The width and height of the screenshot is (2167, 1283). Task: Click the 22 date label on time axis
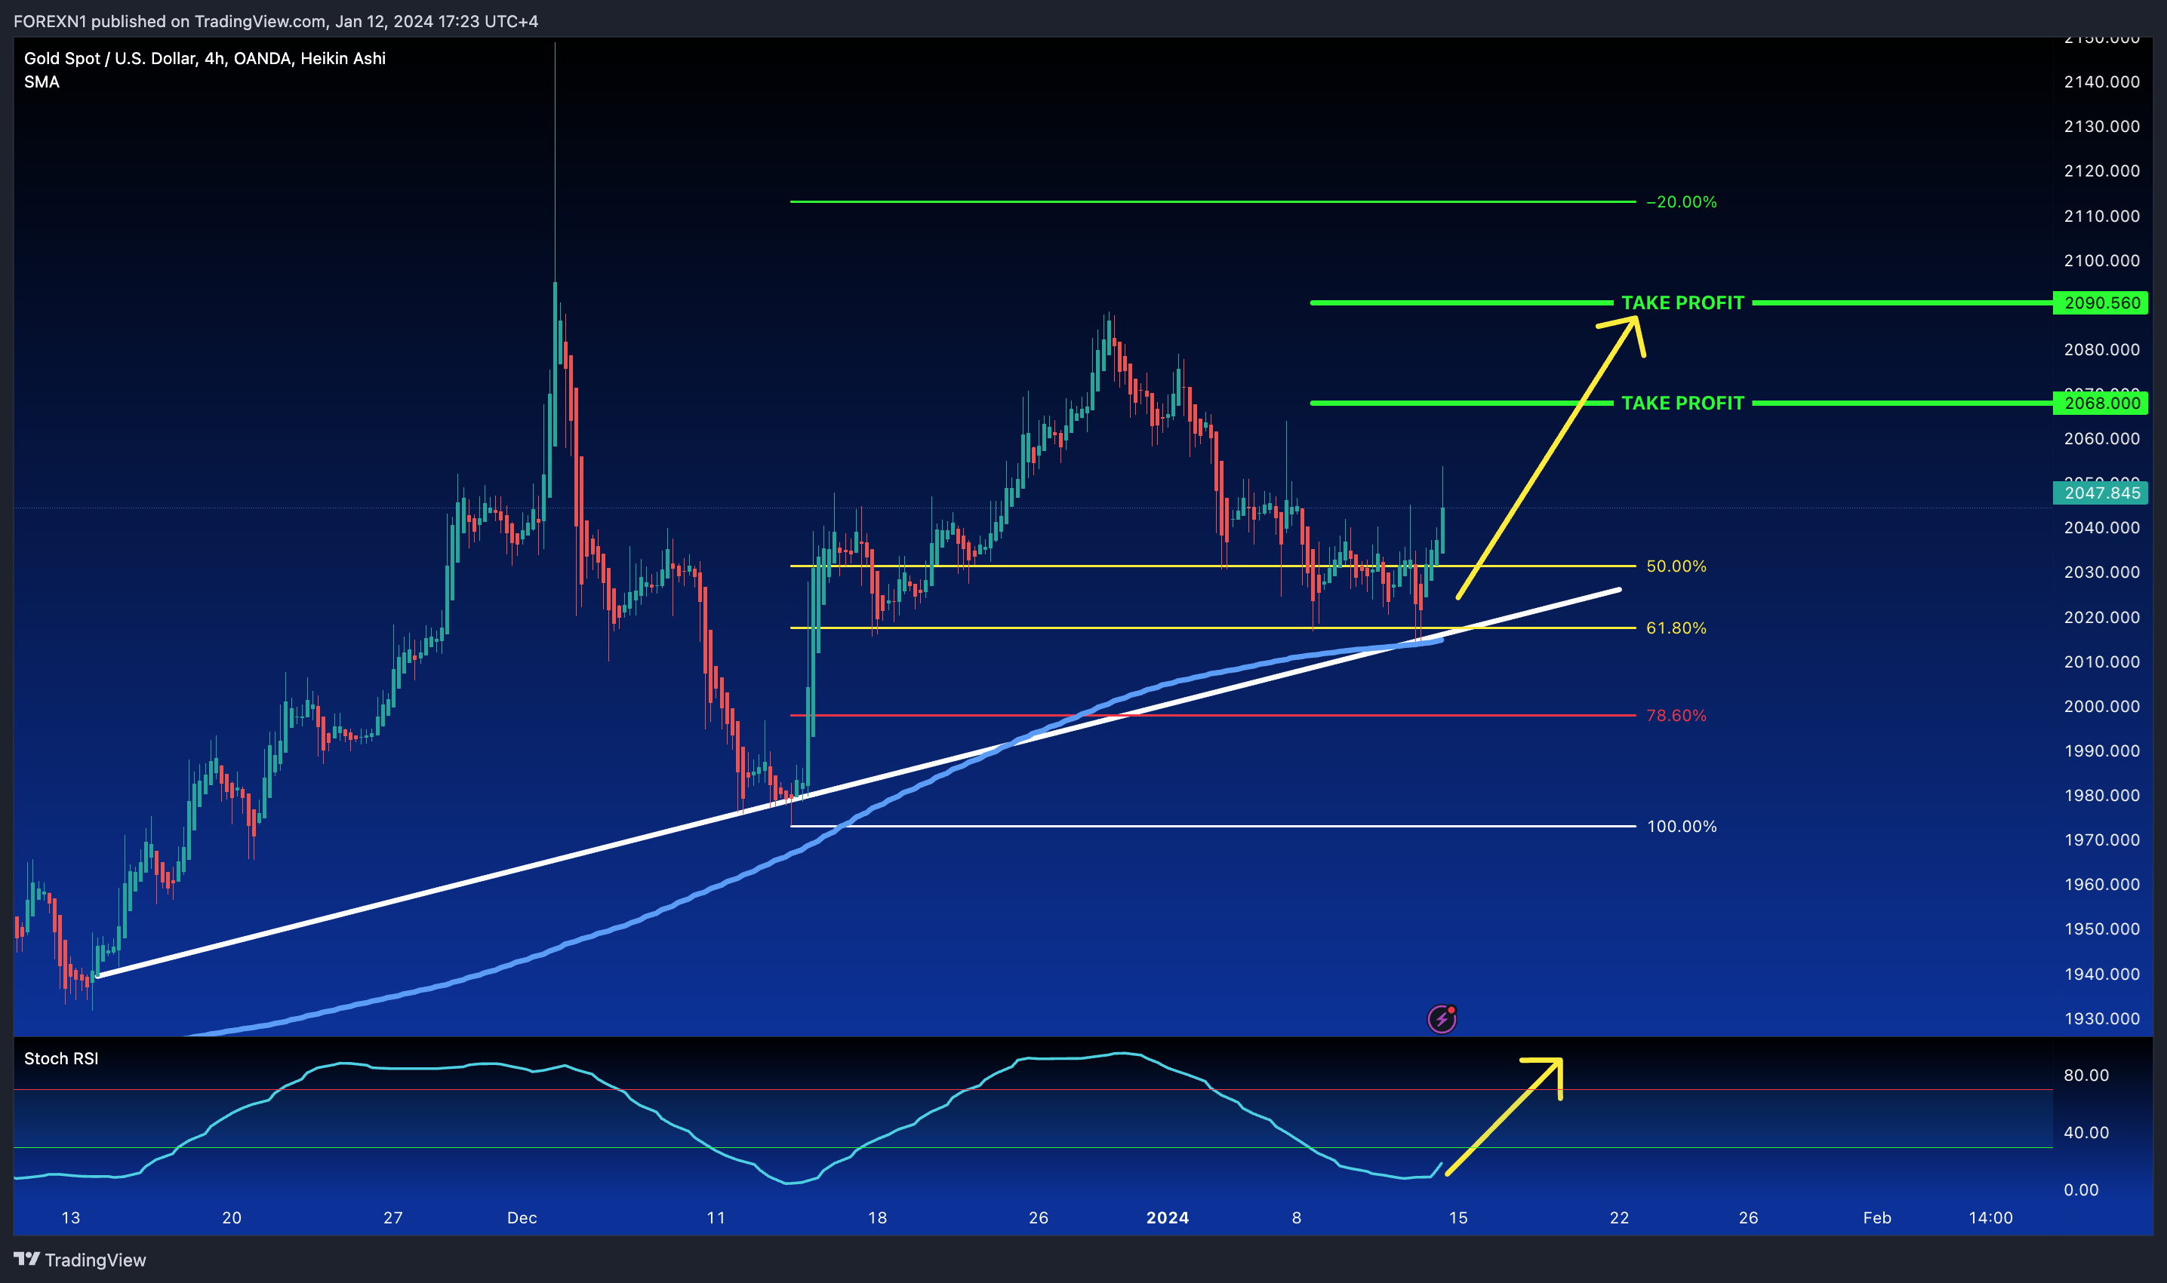(1618, 1217)
